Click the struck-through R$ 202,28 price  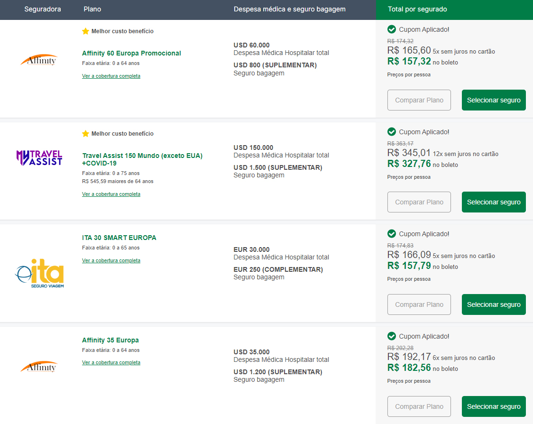[x=400, y=348]
